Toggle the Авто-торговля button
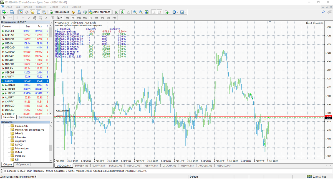 coord(100,12)
